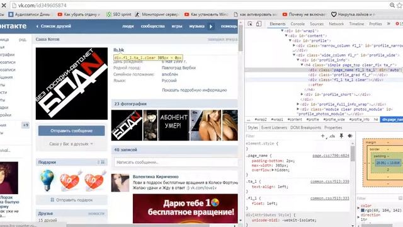This screenshot has height=227, width=403.
Task: Click the Отправить подарок button
Action: click(x=71, y=200)
